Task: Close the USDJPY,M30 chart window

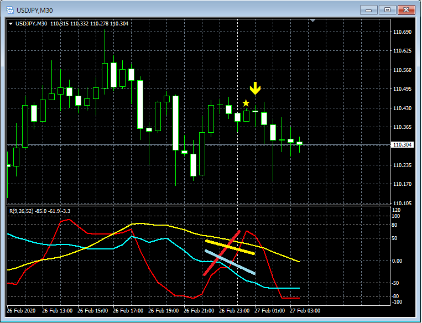Action: (406, 10)
